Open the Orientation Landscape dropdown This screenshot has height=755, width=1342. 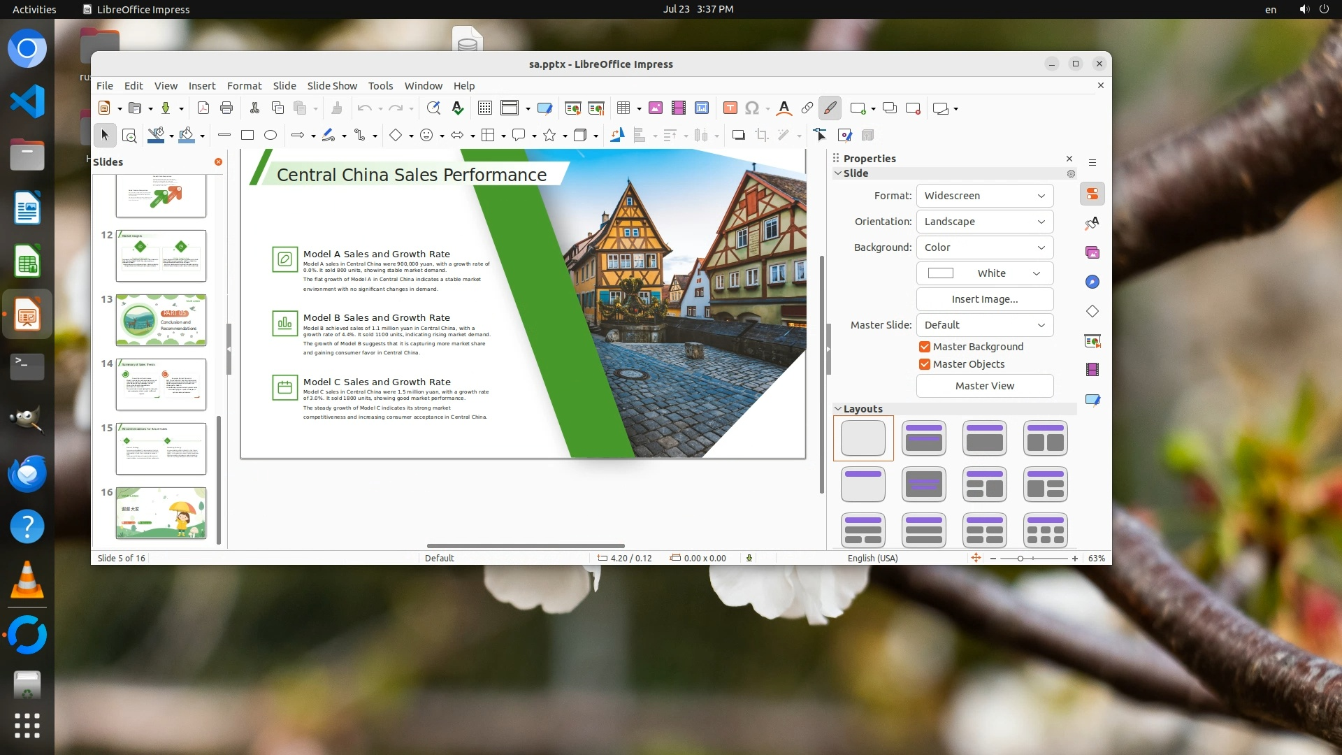[x=984, y=222]
